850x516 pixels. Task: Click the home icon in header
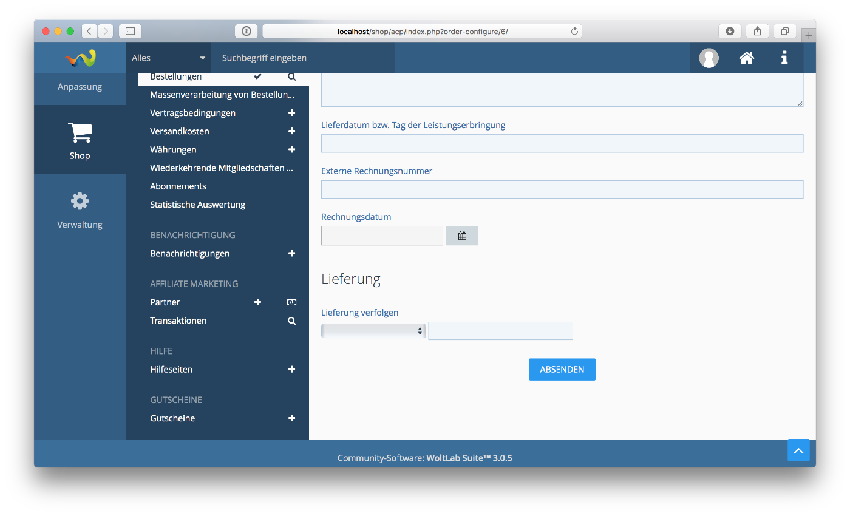pyautogui.click(x=746, y=58)
